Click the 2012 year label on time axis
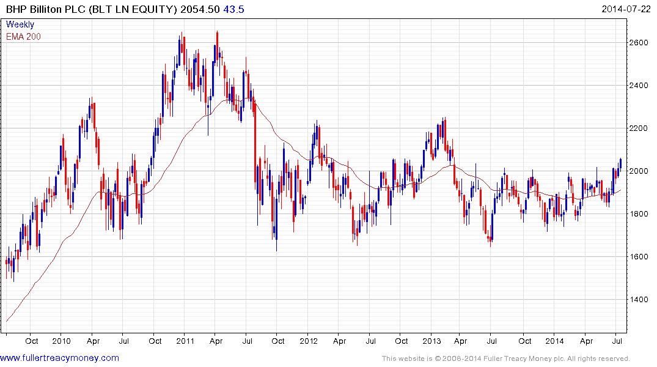657x367 pixels. (x=309, y=341)
